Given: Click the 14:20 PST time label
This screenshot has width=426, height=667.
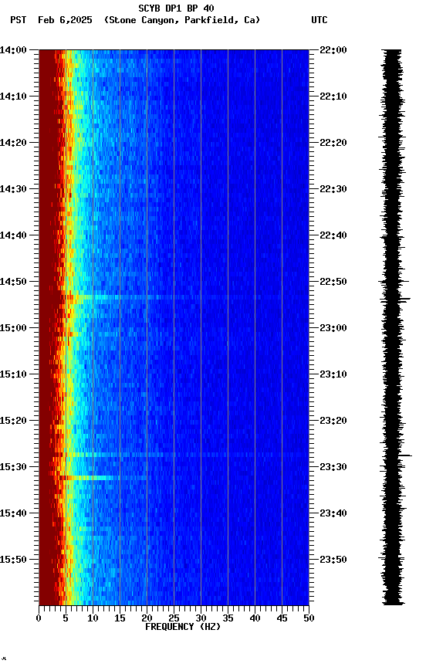Looking at the screenshot, I should tap(13, 143).
